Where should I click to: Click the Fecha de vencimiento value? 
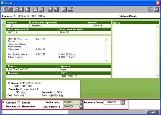(x=65, y=33)
